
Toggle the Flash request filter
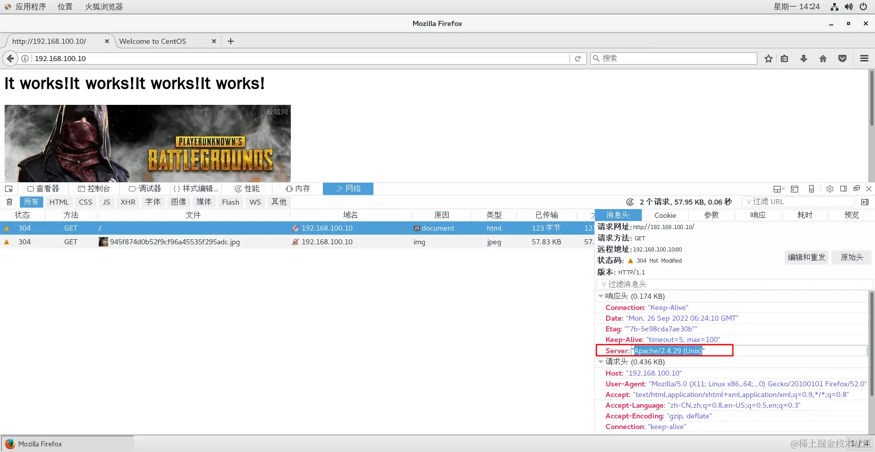[230, 202]
